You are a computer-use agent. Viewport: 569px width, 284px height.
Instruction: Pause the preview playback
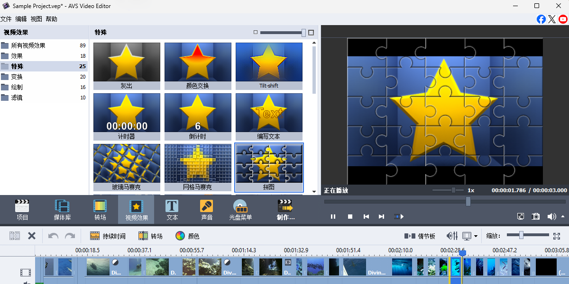[x=333, y=216]
